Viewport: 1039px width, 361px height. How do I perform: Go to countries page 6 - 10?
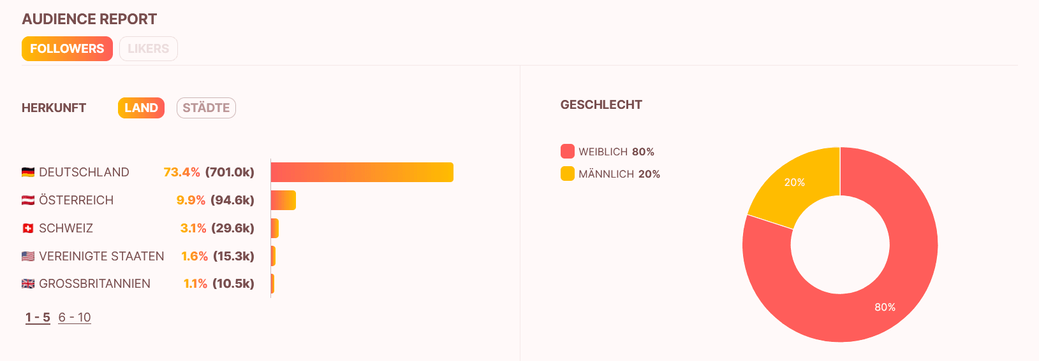click(75, 318)
